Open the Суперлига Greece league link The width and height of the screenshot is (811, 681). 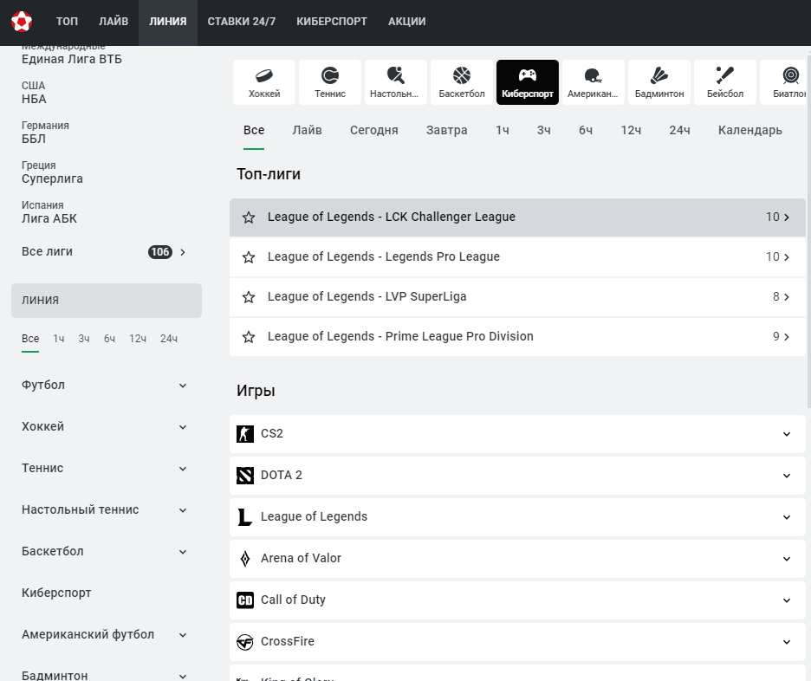click(x=52, y=178)
